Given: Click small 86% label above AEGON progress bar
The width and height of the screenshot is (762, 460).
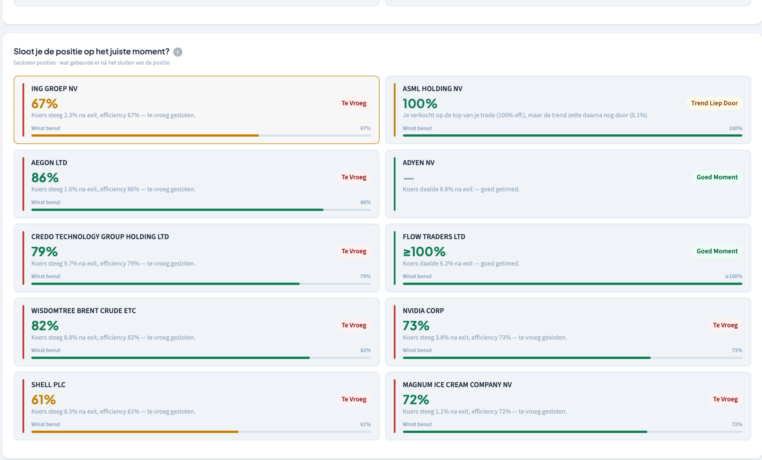Looking at the screenshot, I should [365, 202].
